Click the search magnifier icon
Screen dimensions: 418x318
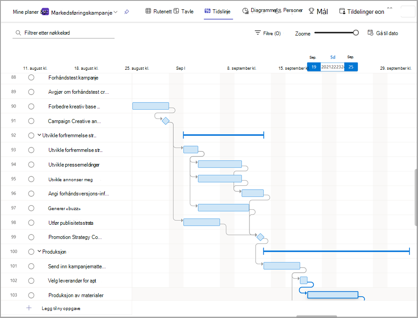pos(18,33)
